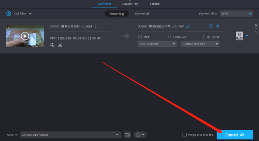The image size is (259, 141).
Task: Click the MP4 output format icon
Action: click(239, 36)
